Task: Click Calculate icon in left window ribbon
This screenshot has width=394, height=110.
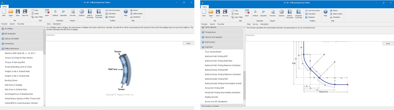Action: 63,11
